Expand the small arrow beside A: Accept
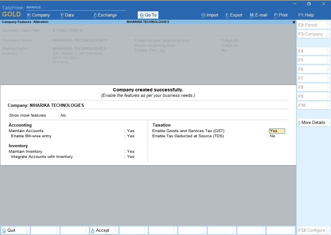 (x=117, y=230)
